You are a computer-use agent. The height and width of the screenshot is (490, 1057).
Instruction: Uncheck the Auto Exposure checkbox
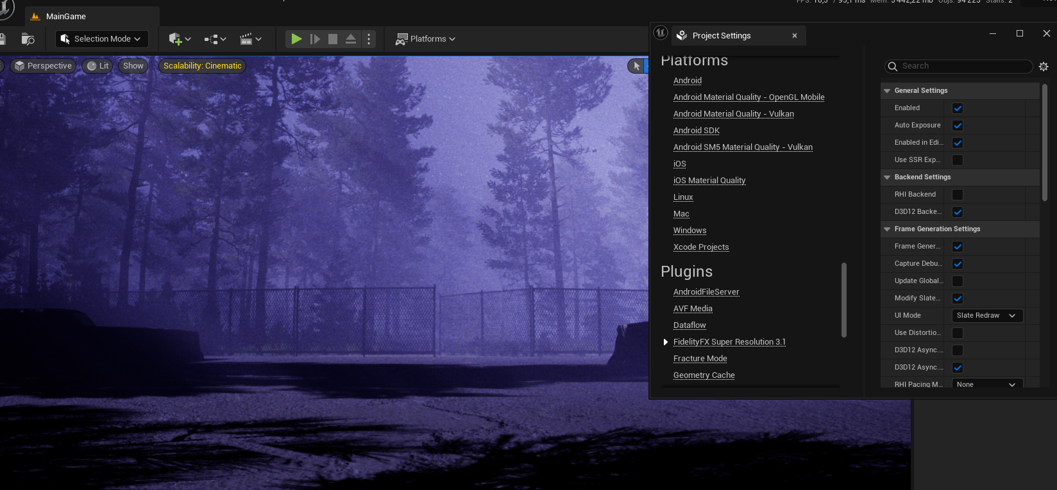pyautogui.click(x=958, y=126)
